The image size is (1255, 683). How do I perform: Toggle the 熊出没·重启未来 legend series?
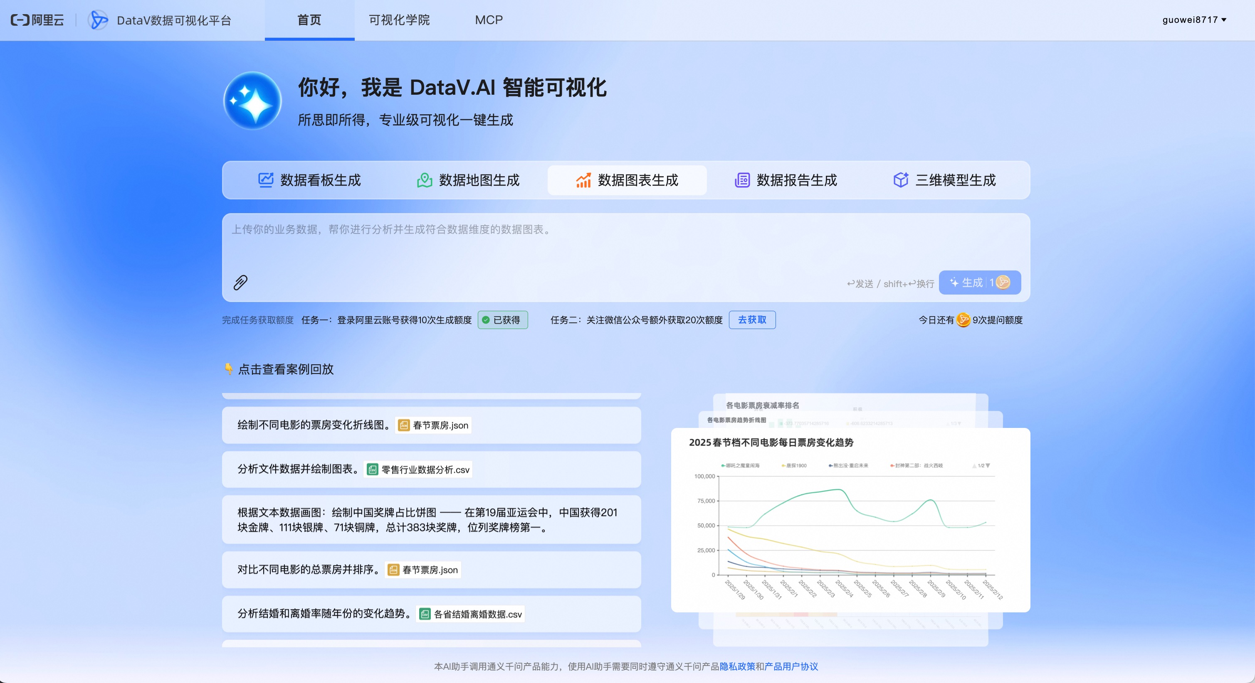(x=848, y=466)
